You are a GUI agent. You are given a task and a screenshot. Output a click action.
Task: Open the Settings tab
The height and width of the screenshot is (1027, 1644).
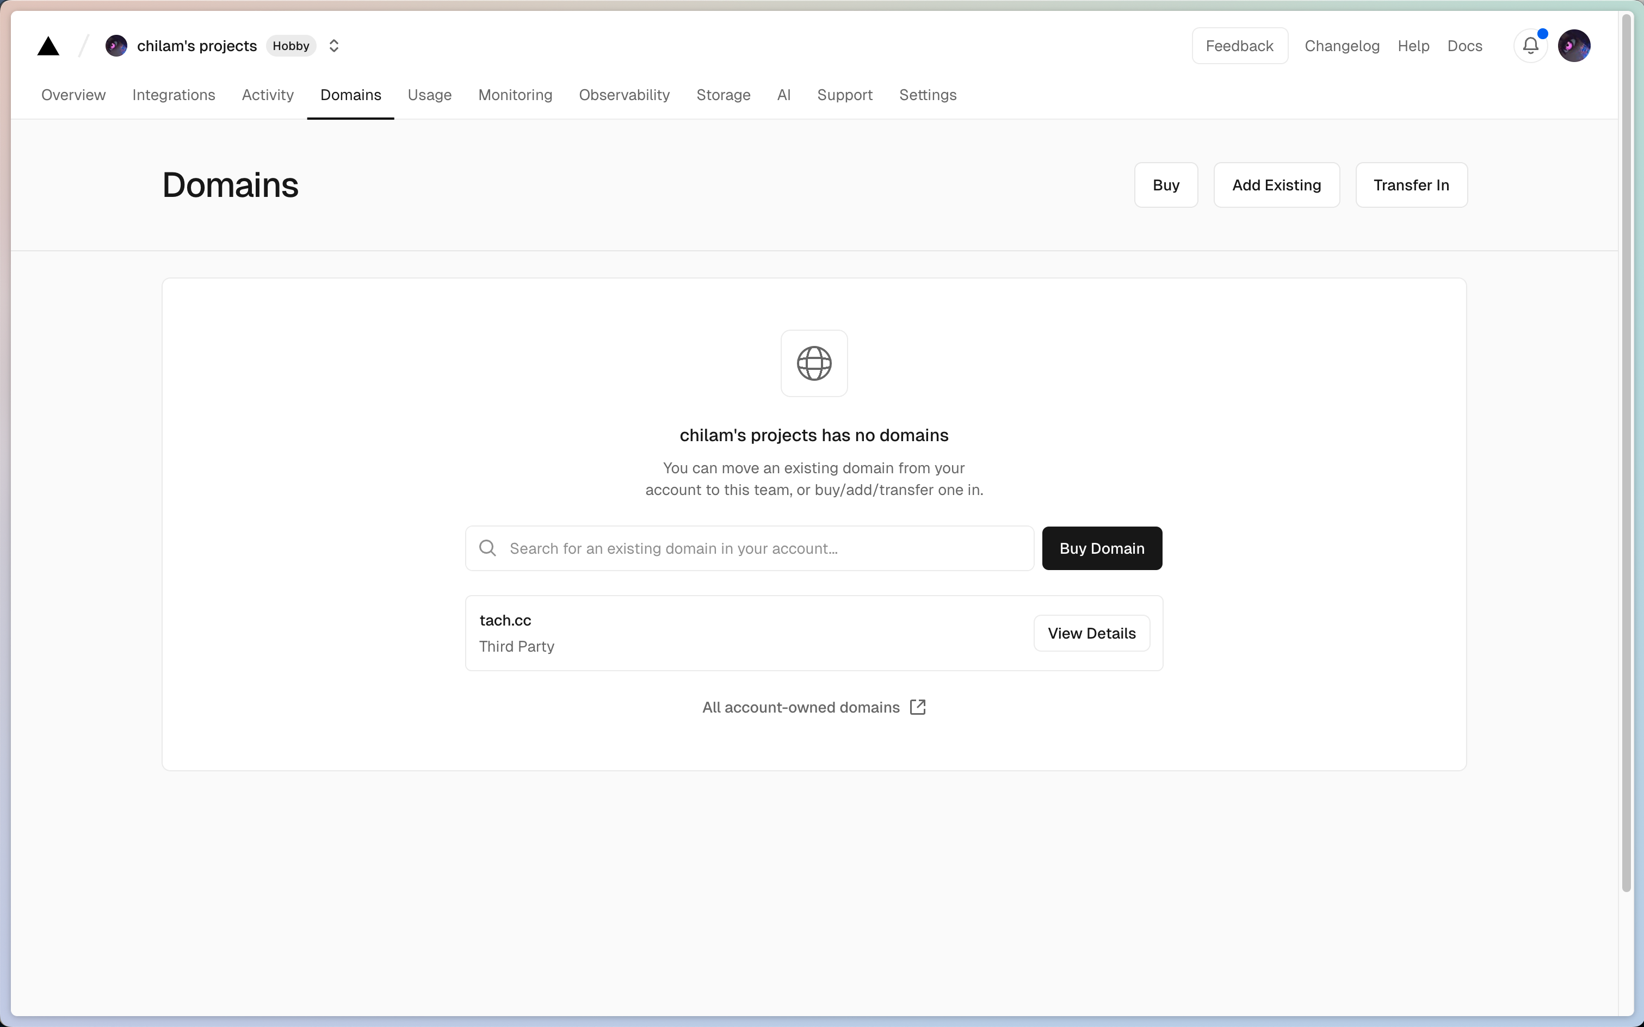tap(928, 95)
